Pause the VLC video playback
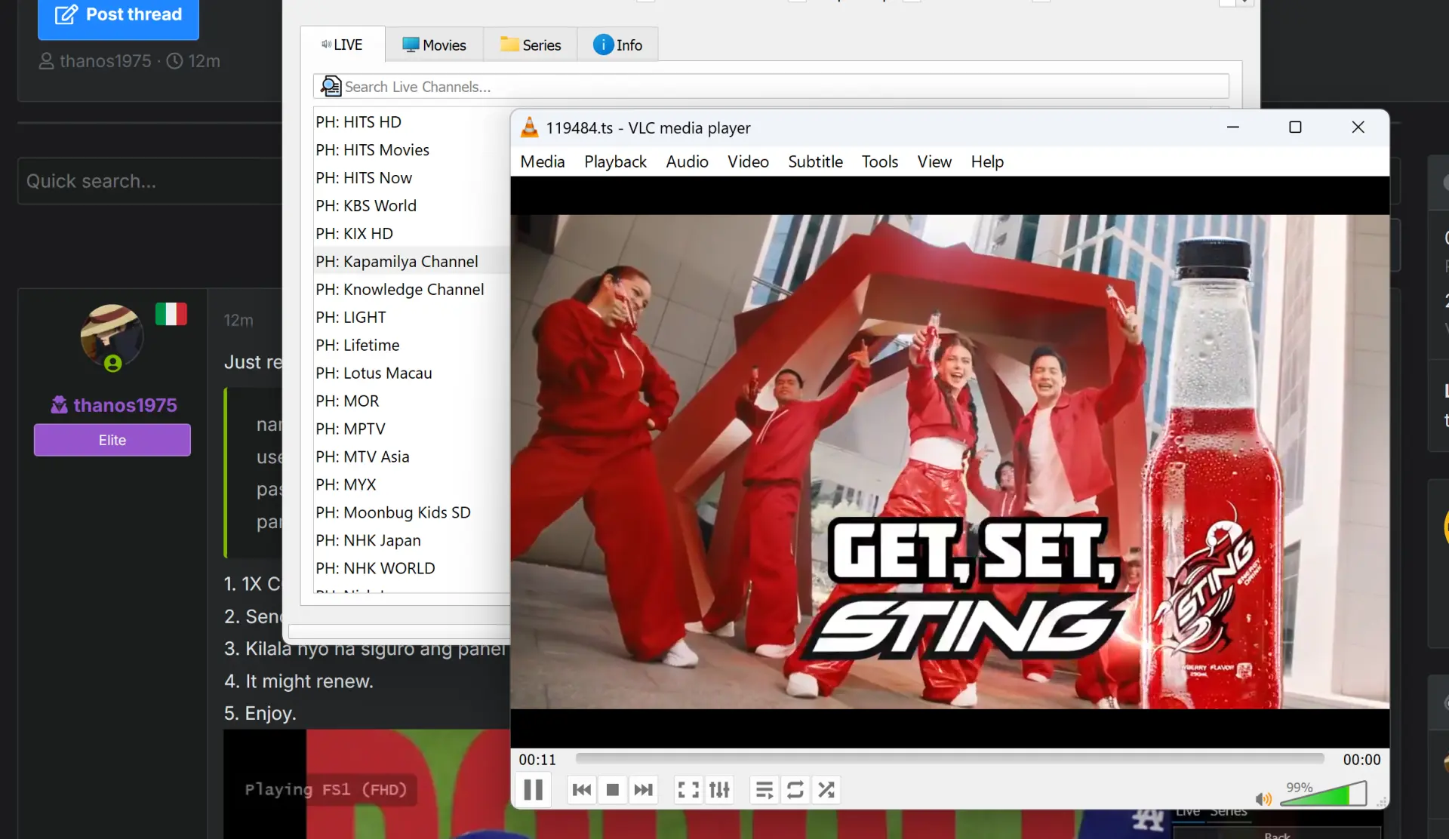1449x839 pixels. pyautogui.click(x=534, y=790)
